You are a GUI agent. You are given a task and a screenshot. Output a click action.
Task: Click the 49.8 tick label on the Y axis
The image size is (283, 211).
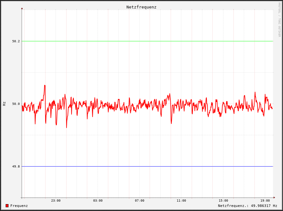tap(16, 166)
